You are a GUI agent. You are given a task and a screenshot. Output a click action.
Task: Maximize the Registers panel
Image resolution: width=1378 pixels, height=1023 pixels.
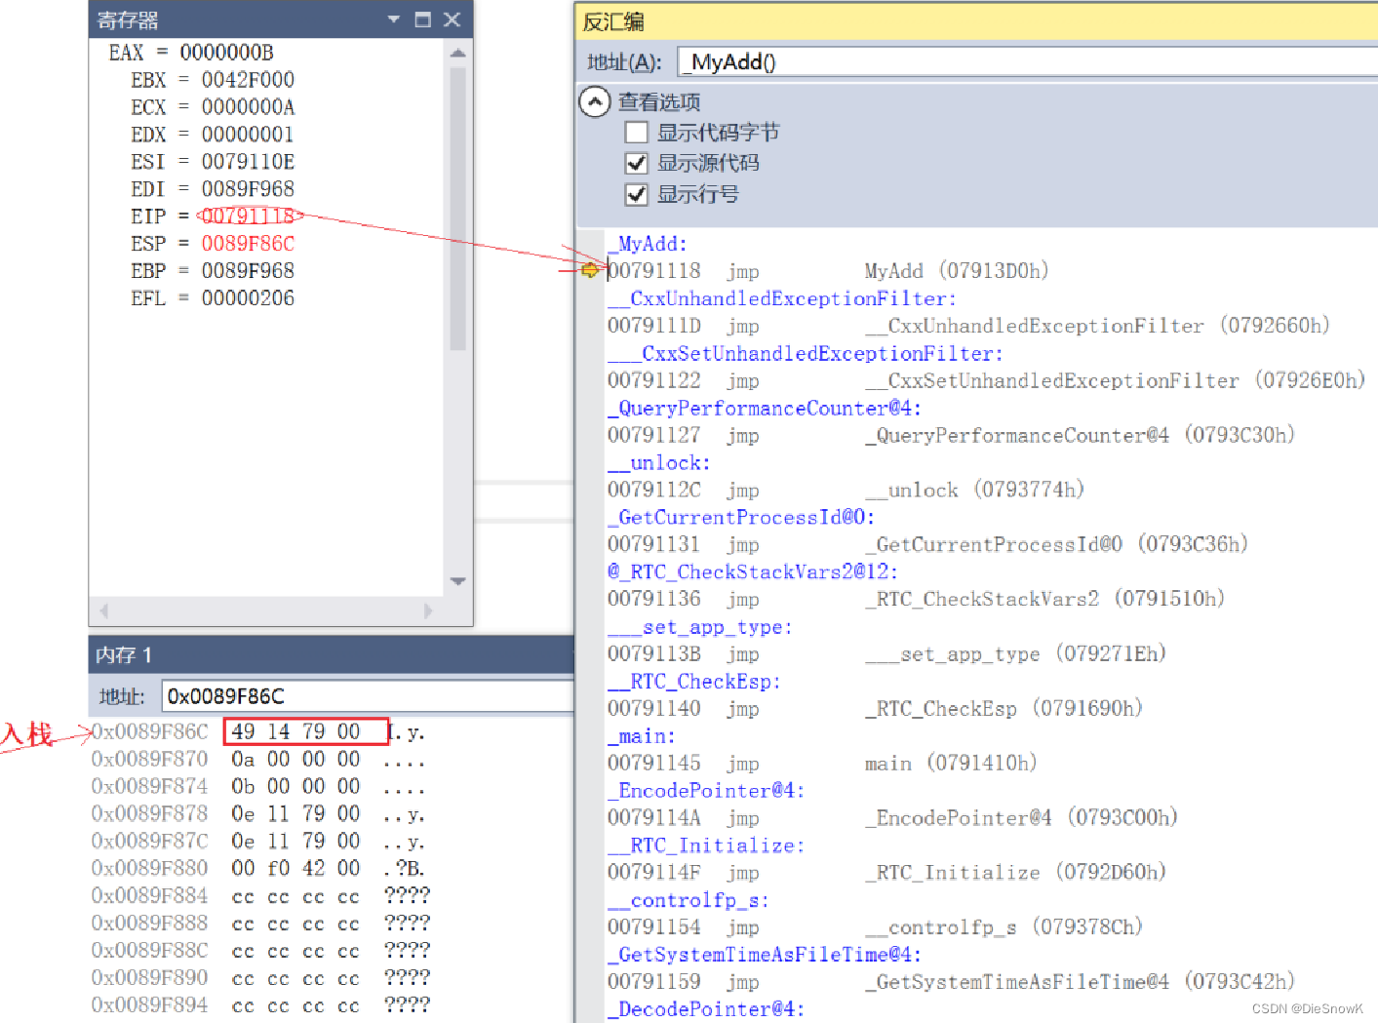coord(422,20)
